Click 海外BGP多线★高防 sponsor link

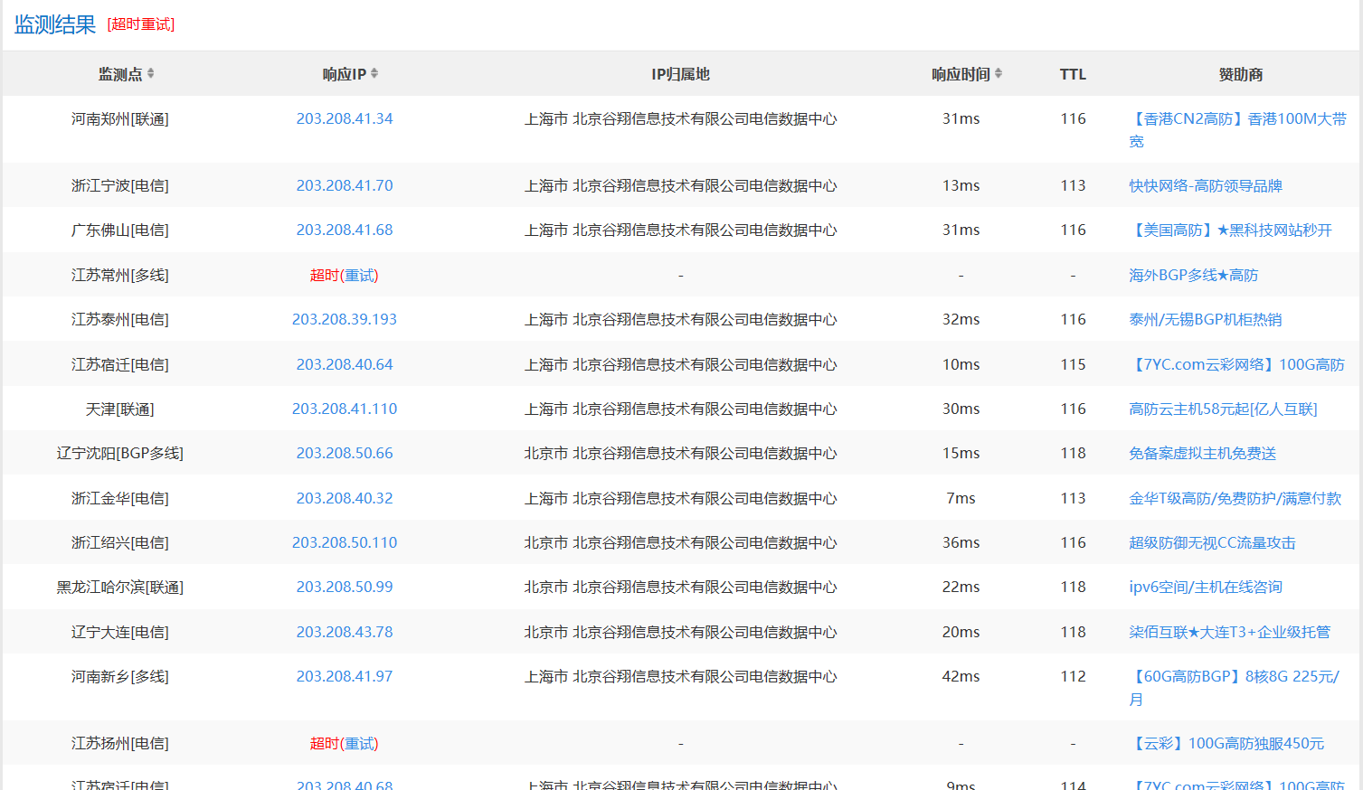pyautogui.click(x=1194, y=274)
